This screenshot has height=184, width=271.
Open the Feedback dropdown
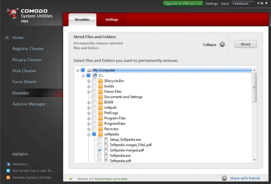tap(243, 4)
